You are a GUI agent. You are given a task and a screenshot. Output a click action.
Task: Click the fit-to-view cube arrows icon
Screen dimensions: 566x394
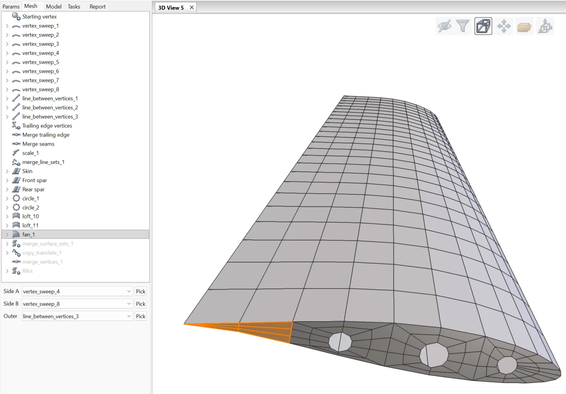pos(545,26)
